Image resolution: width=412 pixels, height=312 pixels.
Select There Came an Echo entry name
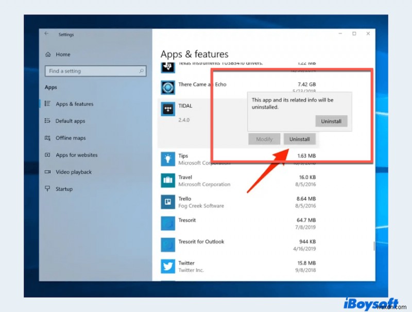click(x=202, y=84)
